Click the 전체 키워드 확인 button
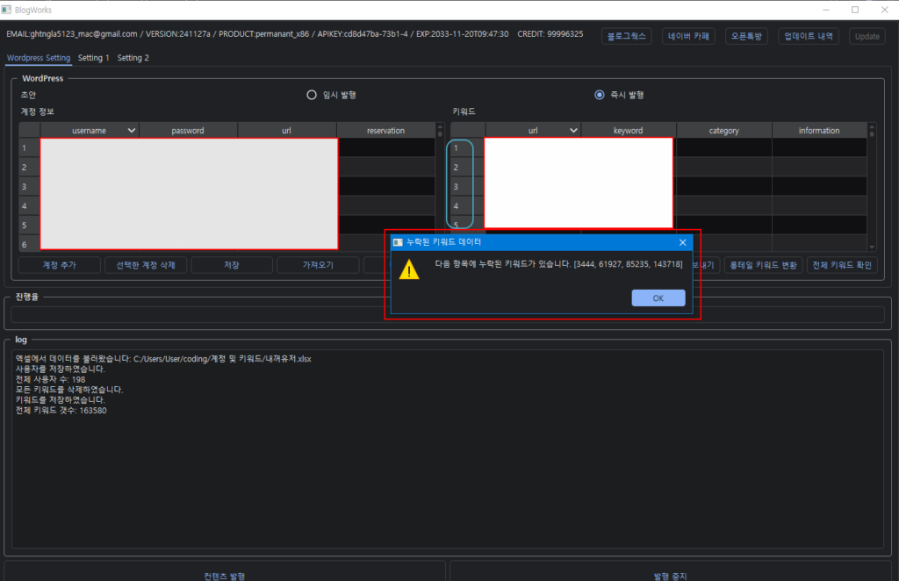The height and width of the screenshot is (581, 899). point(841,265)
